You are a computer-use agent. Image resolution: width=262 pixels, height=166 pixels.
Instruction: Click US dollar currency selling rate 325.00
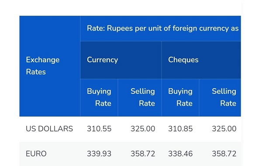[x=143, y=129]
